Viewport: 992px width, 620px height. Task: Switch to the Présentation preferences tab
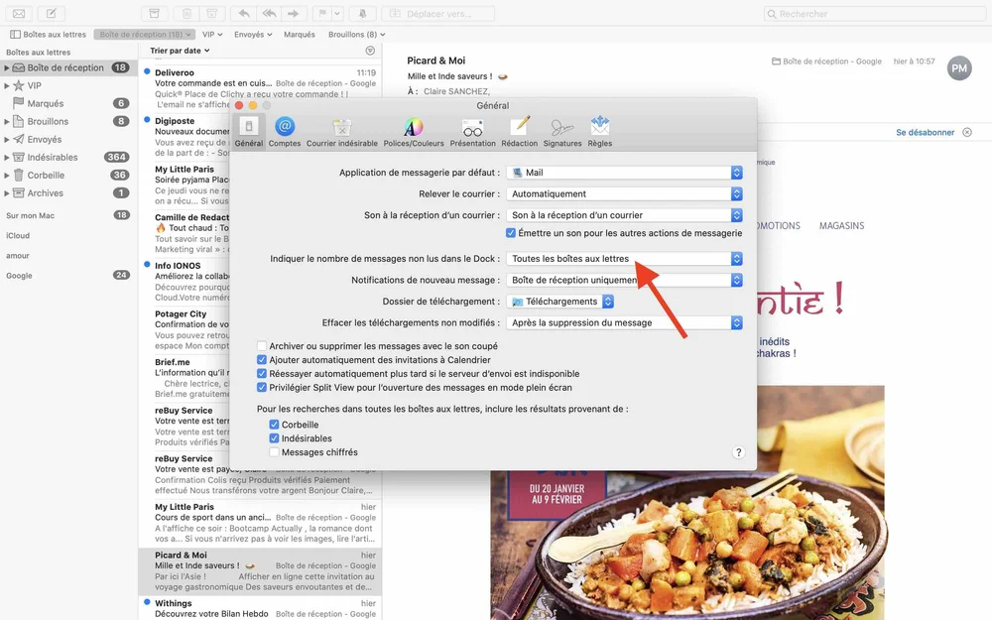[x=472, y=132]
